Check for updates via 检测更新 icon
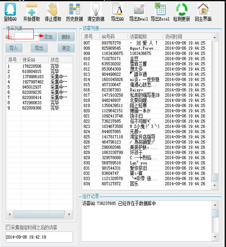The width and height of the screenshot is (226, 247). point(182,10)
